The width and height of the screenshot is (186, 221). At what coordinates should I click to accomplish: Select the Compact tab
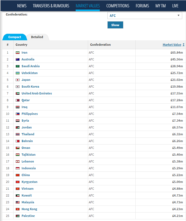click(15, 37)
